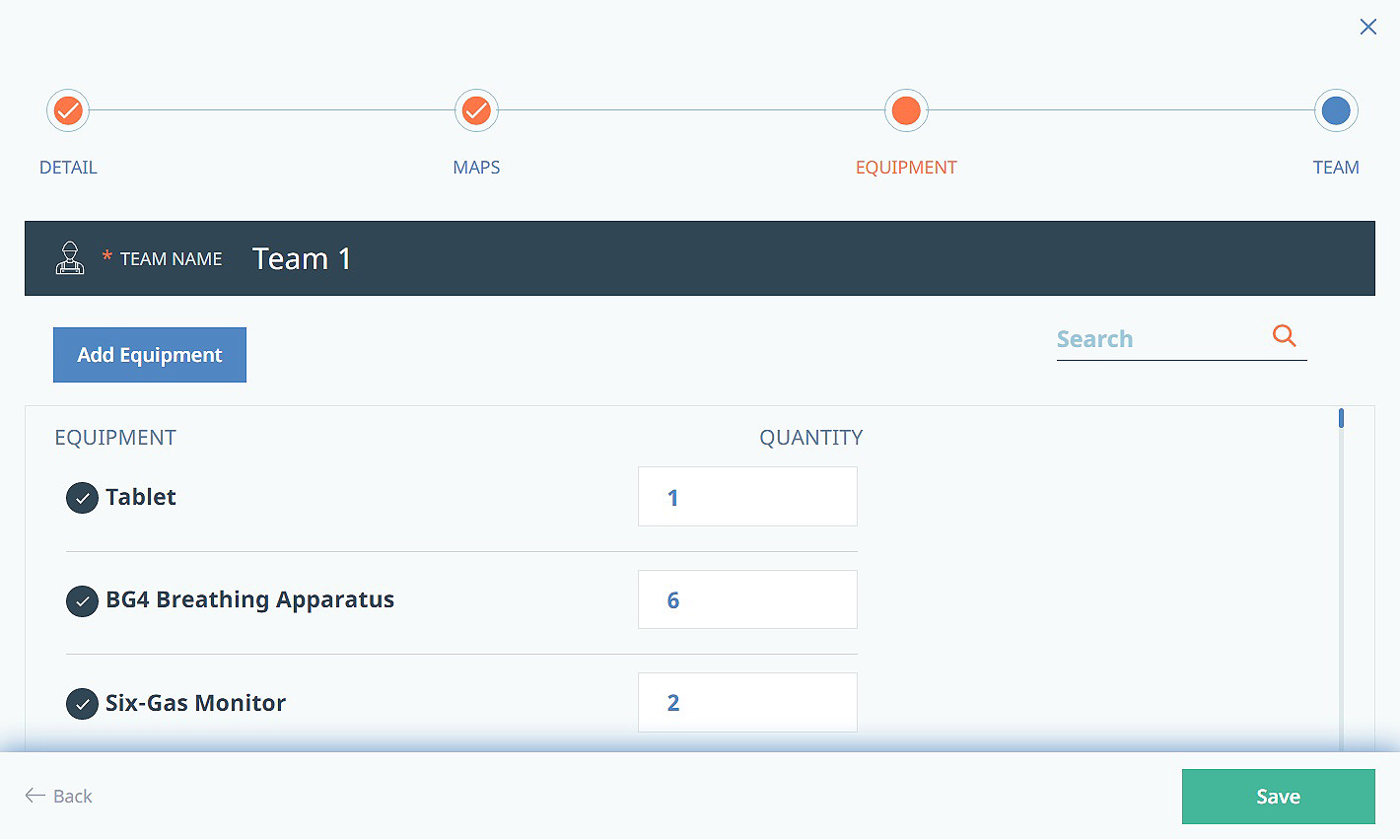Edit the Tablet quantity field

747,497
